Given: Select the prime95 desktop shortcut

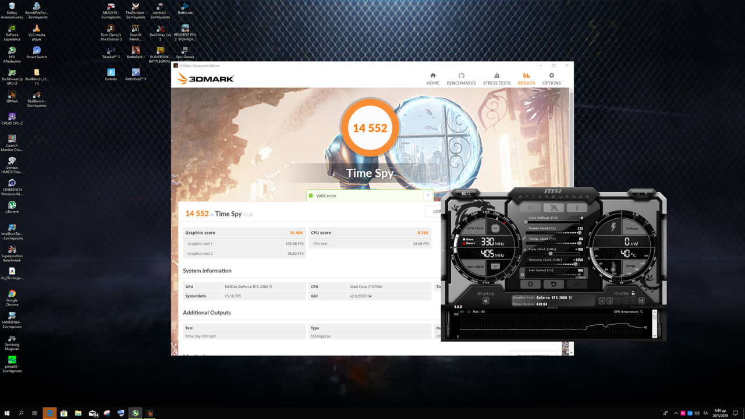Looking at the screenshot, I should click(12, 364).
